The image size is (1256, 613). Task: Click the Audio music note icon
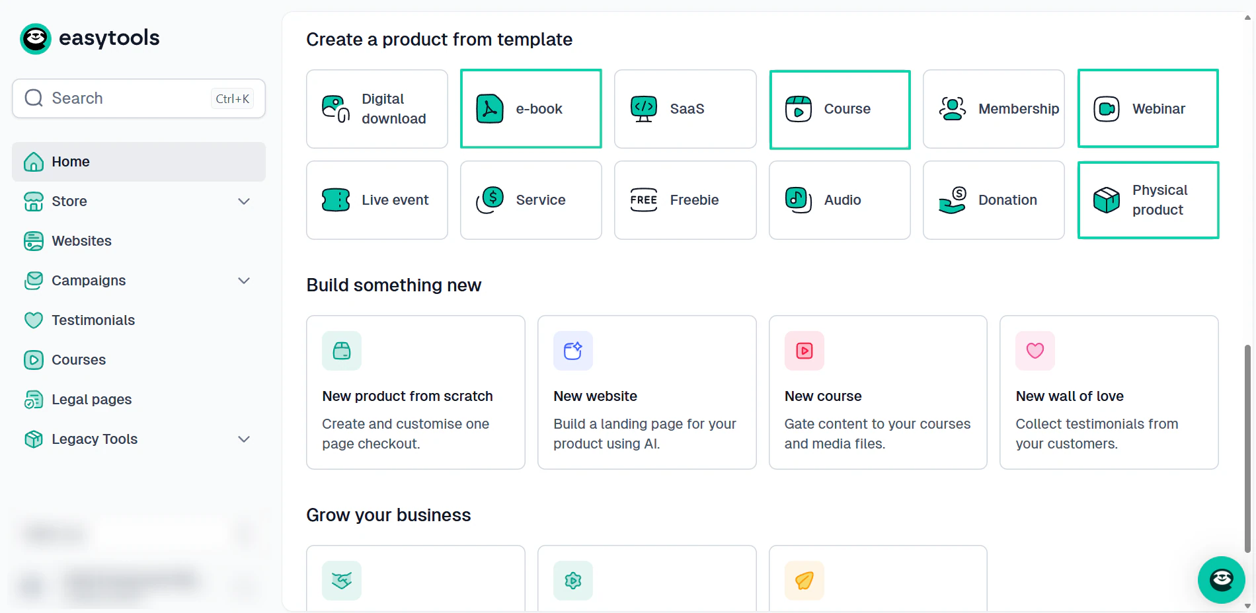798,200
